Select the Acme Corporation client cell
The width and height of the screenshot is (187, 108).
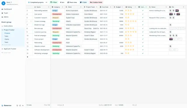tap(74, 10)
